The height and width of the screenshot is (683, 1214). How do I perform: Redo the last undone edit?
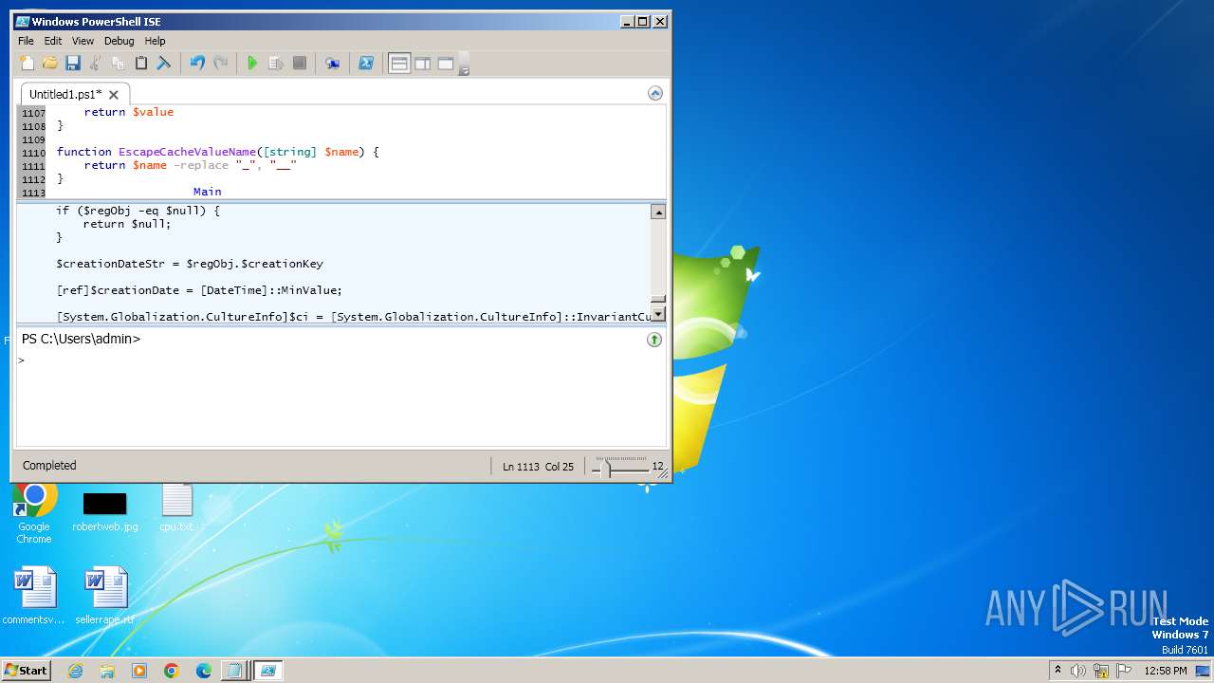pos(220,64)
